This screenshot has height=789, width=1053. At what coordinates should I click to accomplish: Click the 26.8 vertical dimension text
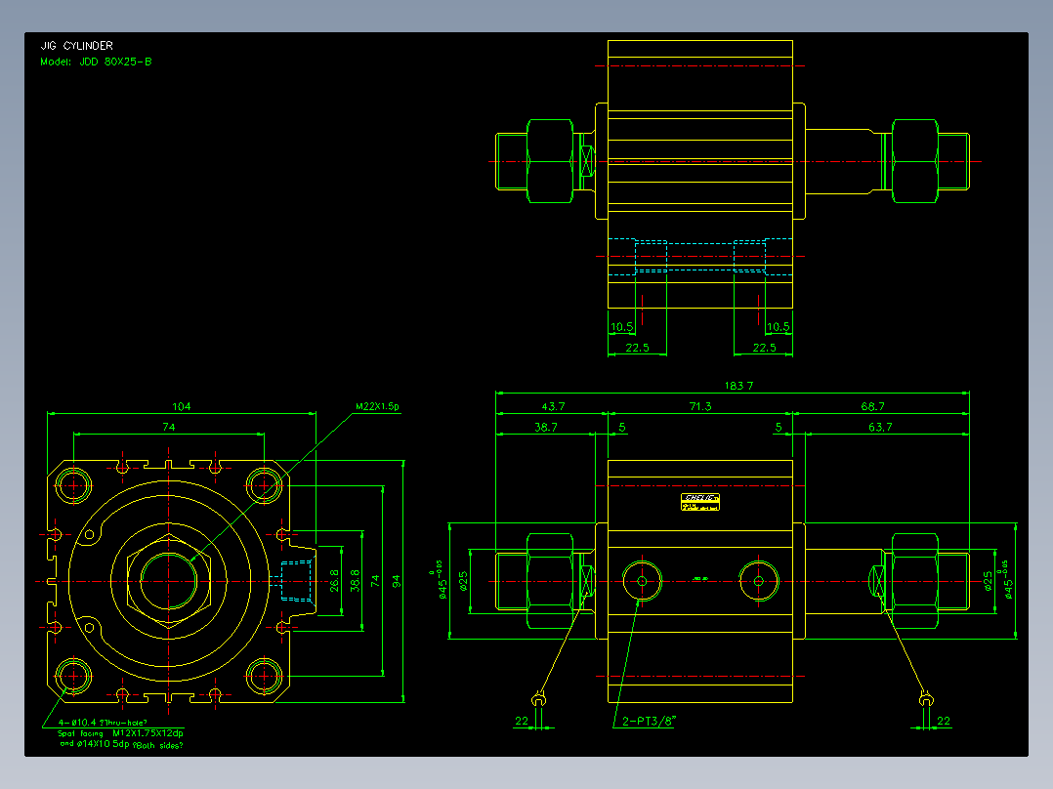[334, 581]
